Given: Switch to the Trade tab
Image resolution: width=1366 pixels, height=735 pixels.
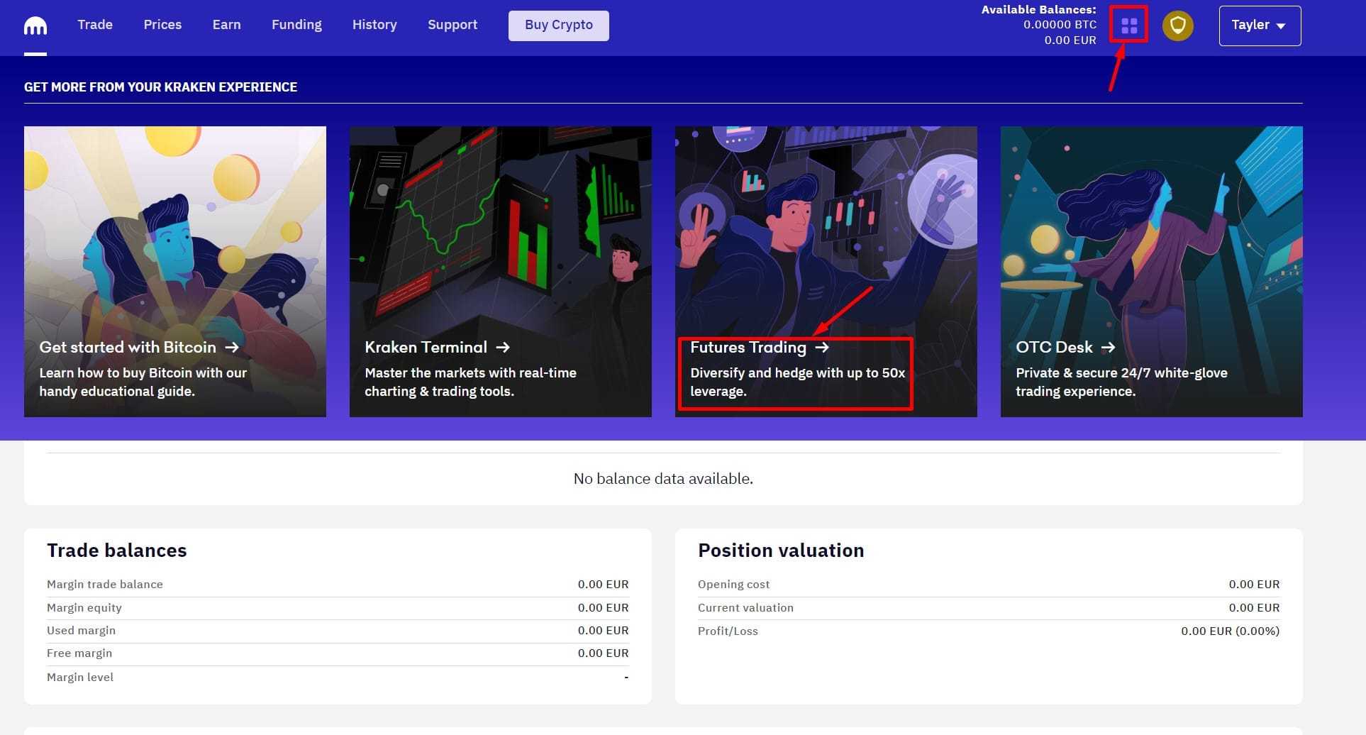Looking at the screenshot, I should pyautogui.click(x=94, y=25).
